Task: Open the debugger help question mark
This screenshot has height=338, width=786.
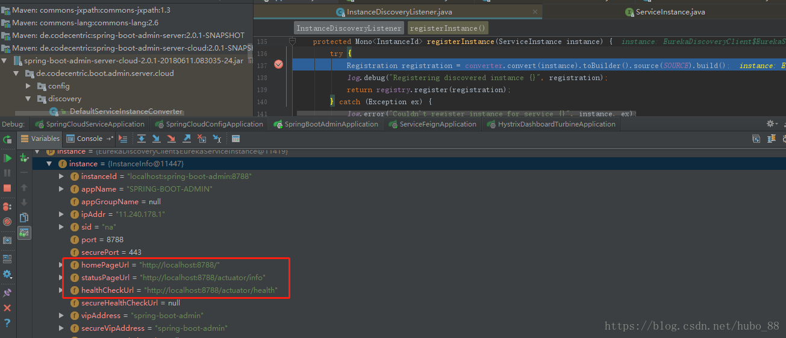Action: 7,323
